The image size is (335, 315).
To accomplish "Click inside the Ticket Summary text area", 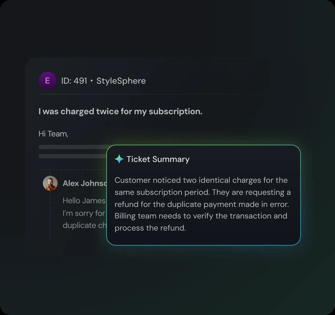I will pyautogui.click(x=202, y=204).
